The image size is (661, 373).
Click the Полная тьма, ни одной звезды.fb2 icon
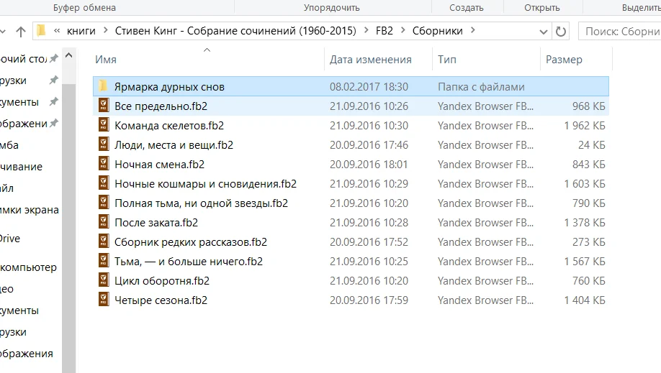pyautogui.click(x=104, y=203)
